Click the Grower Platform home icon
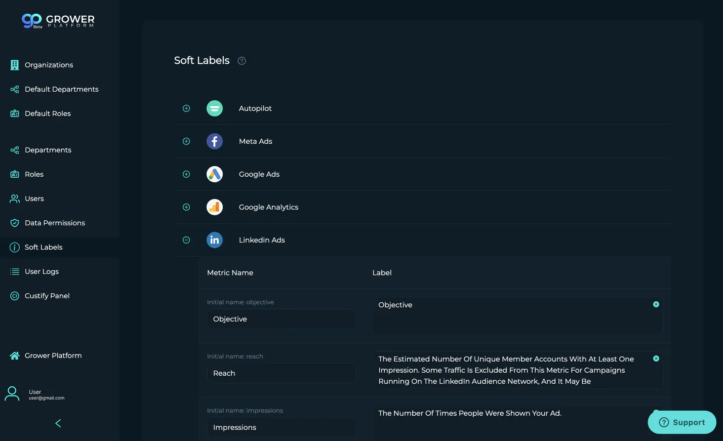Screen dimensions: 723x441 (x=15, y=355)
